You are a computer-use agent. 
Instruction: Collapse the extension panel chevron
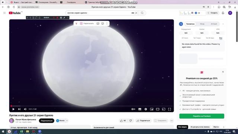point(223,24)
